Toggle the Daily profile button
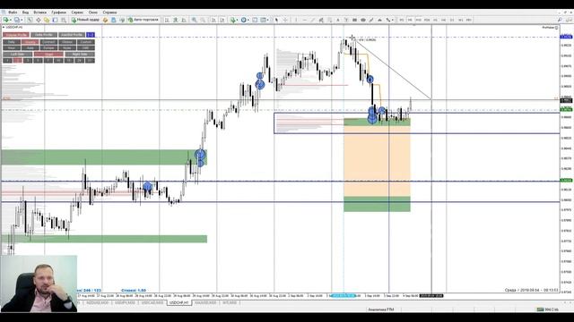Screen dimensions: 574x322 tap(12, 42)
